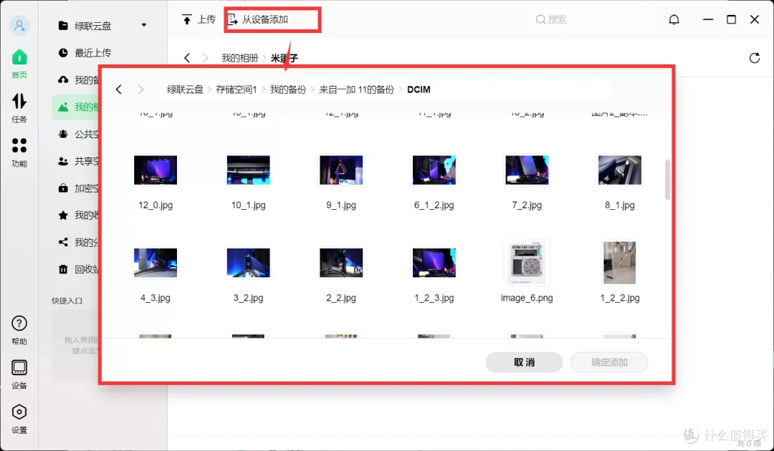This screenshot has height=451, width=774.
Task: Select the 12_0.jpg thumbnail
Action: [156, 170]
